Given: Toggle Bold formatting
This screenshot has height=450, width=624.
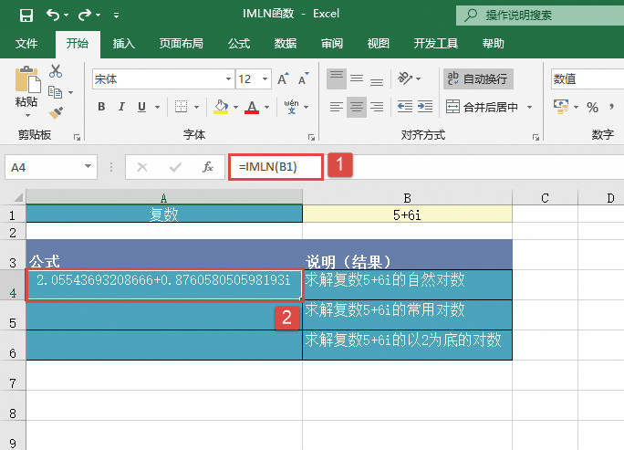Looking at the screenshot, I should coord(101,107).
